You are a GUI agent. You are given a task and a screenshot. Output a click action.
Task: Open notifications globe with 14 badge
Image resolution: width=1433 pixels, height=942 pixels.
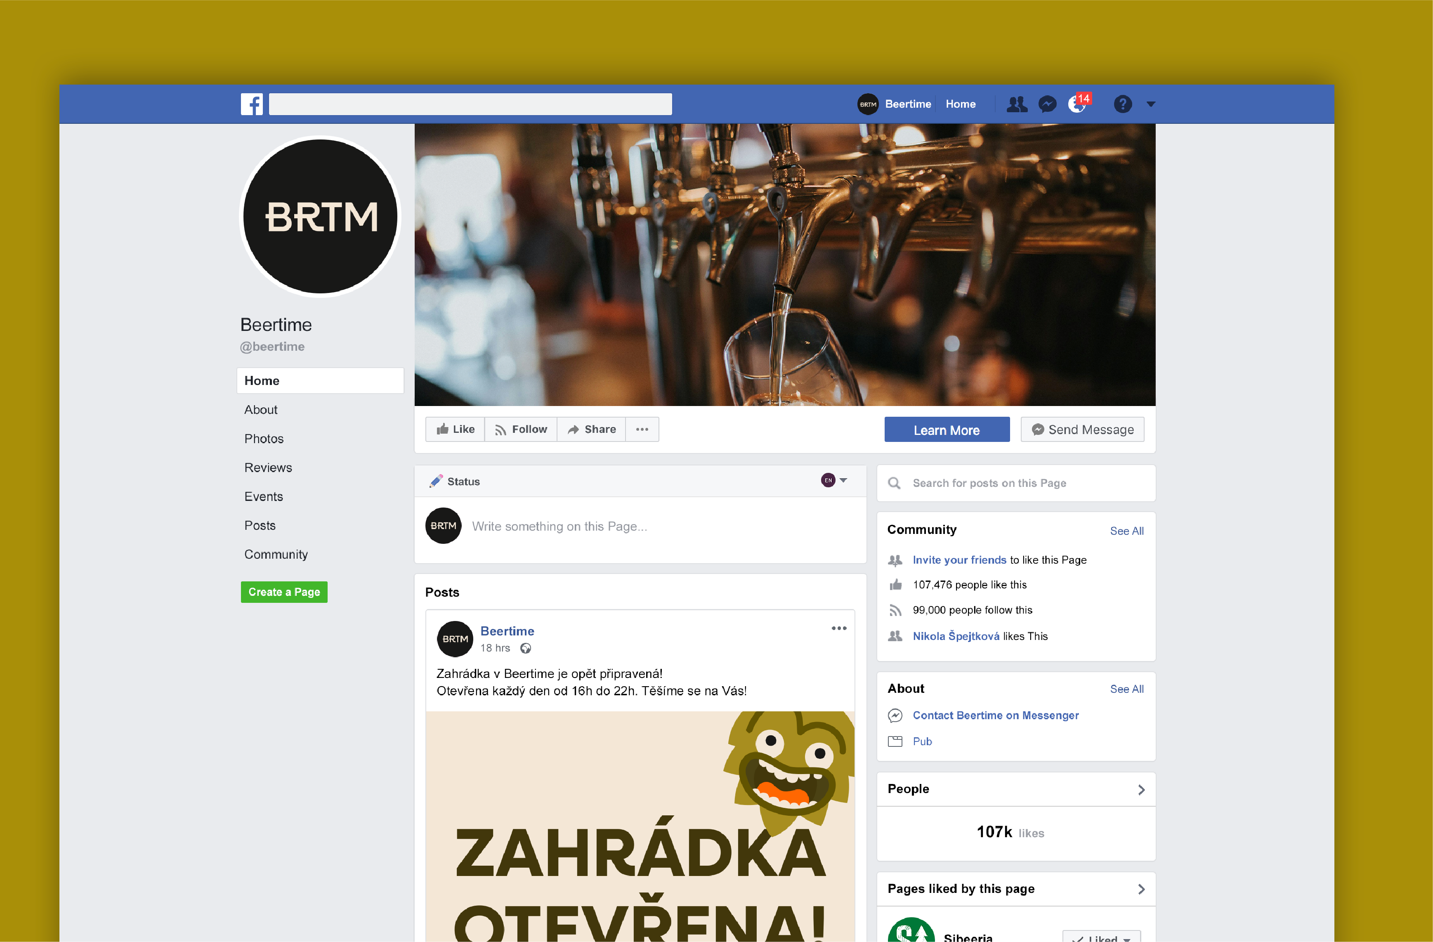pos(1079,103)
